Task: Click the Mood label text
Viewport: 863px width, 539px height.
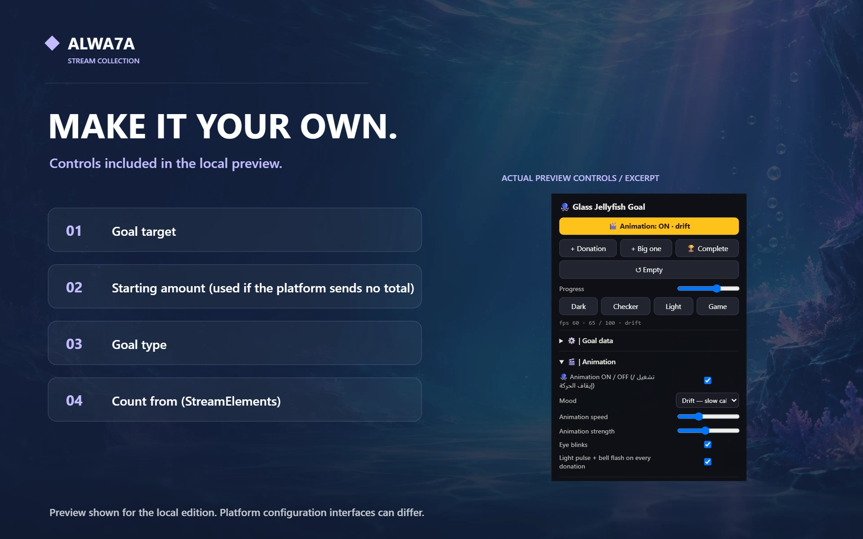Action: (568, 401)
